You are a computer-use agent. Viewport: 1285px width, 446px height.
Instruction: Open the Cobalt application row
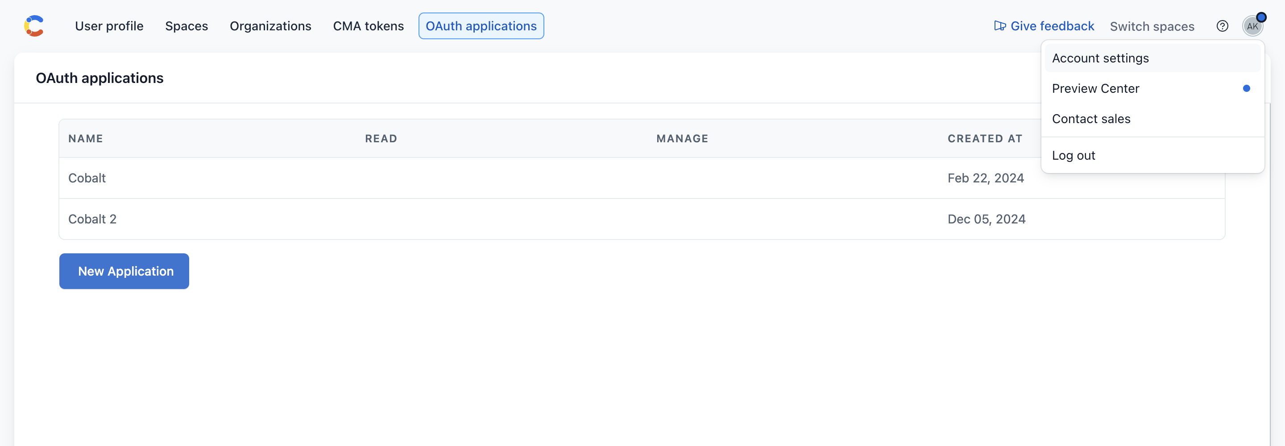[x=87, y=178]
